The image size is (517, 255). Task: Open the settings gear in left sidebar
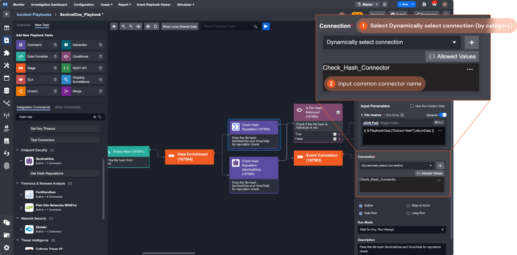pos(7,248)
